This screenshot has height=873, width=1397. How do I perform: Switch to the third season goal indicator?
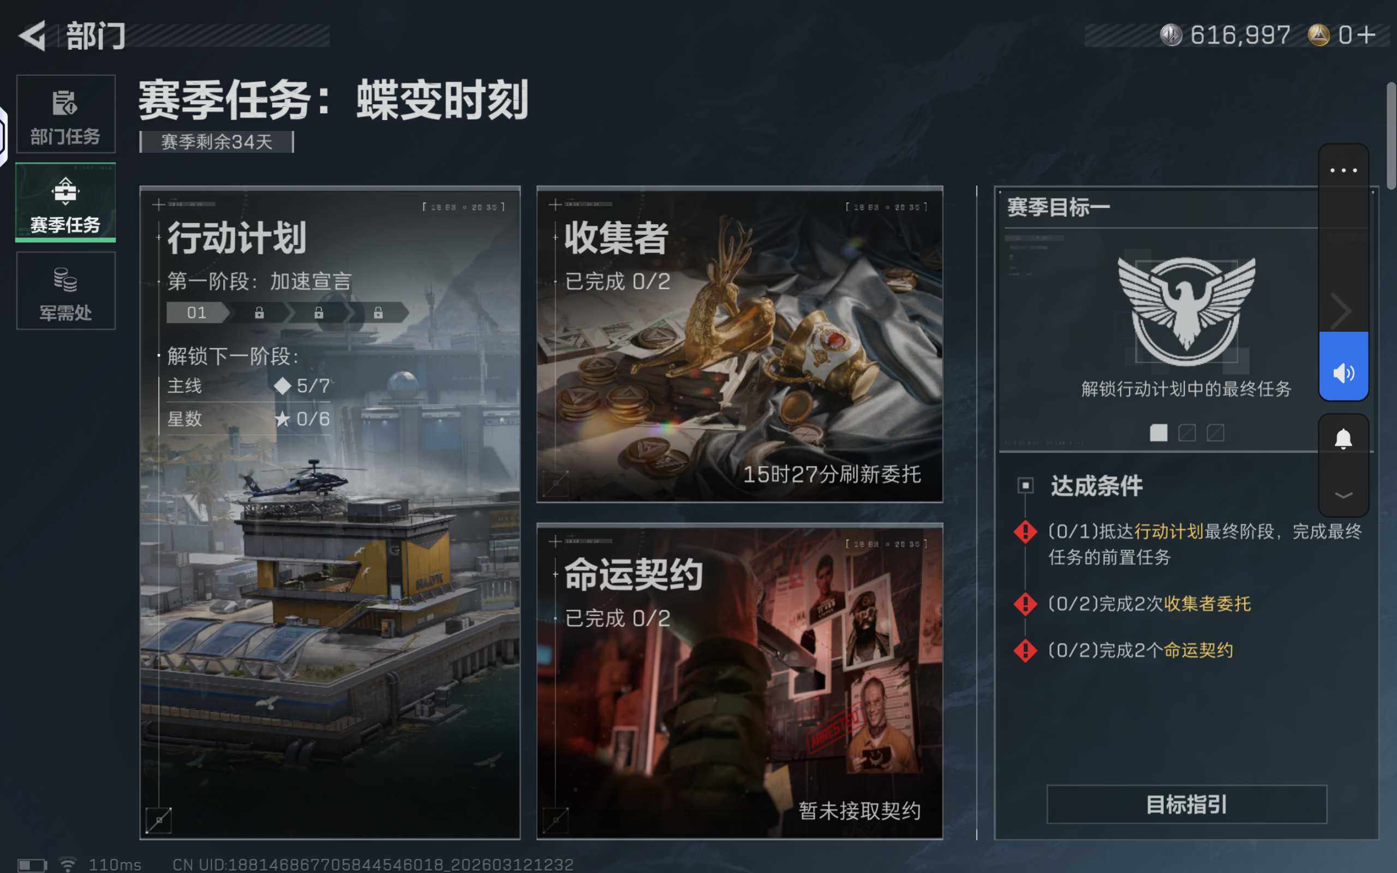[1215, 433]
